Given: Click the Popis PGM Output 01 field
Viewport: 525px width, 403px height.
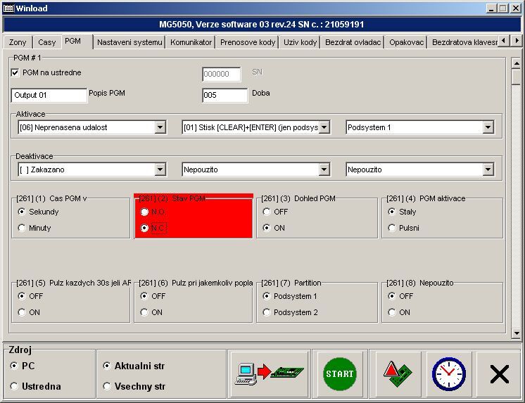Looking at the screenshot, I should click(x=49, y=95).
